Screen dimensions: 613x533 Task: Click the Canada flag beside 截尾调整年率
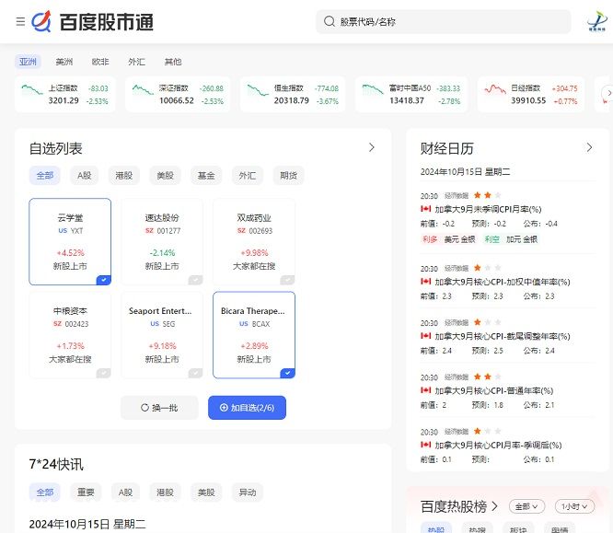click(x=426, y=335)
